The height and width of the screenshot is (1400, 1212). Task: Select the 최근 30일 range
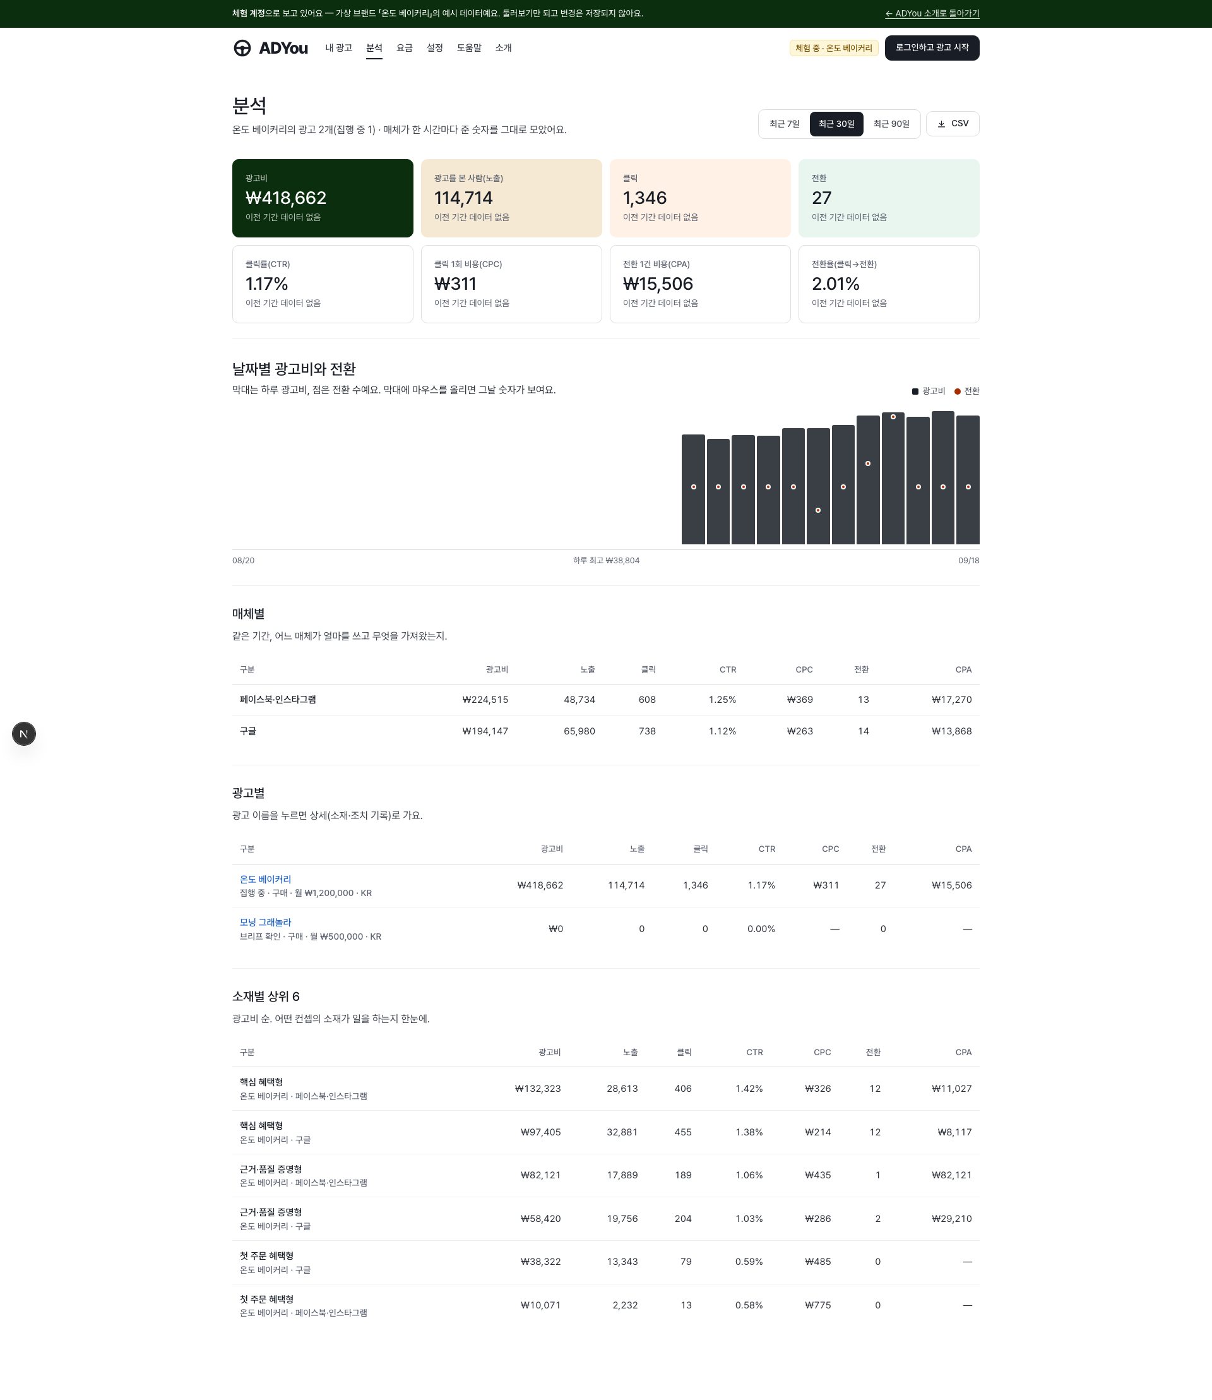coord(836,124)
